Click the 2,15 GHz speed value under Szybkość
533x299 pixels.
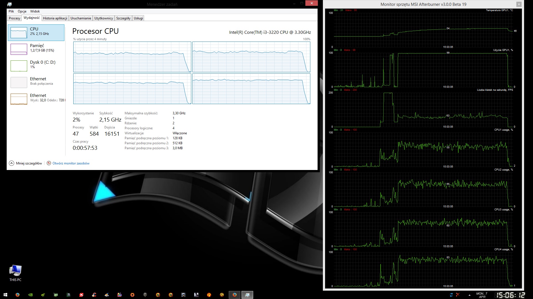point(110,120)
